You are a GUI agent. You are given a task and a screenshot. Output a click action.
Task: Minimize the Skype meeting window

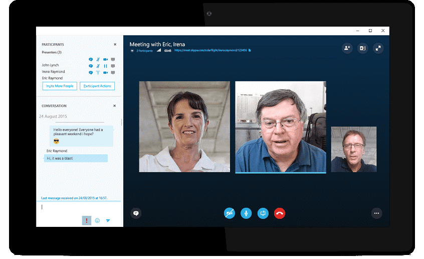[357, 31]
